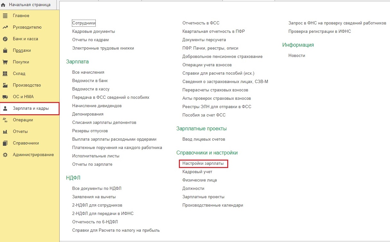Click the Руководителю chart icon
Screen dimensions: 390x242
coord(5,27)
